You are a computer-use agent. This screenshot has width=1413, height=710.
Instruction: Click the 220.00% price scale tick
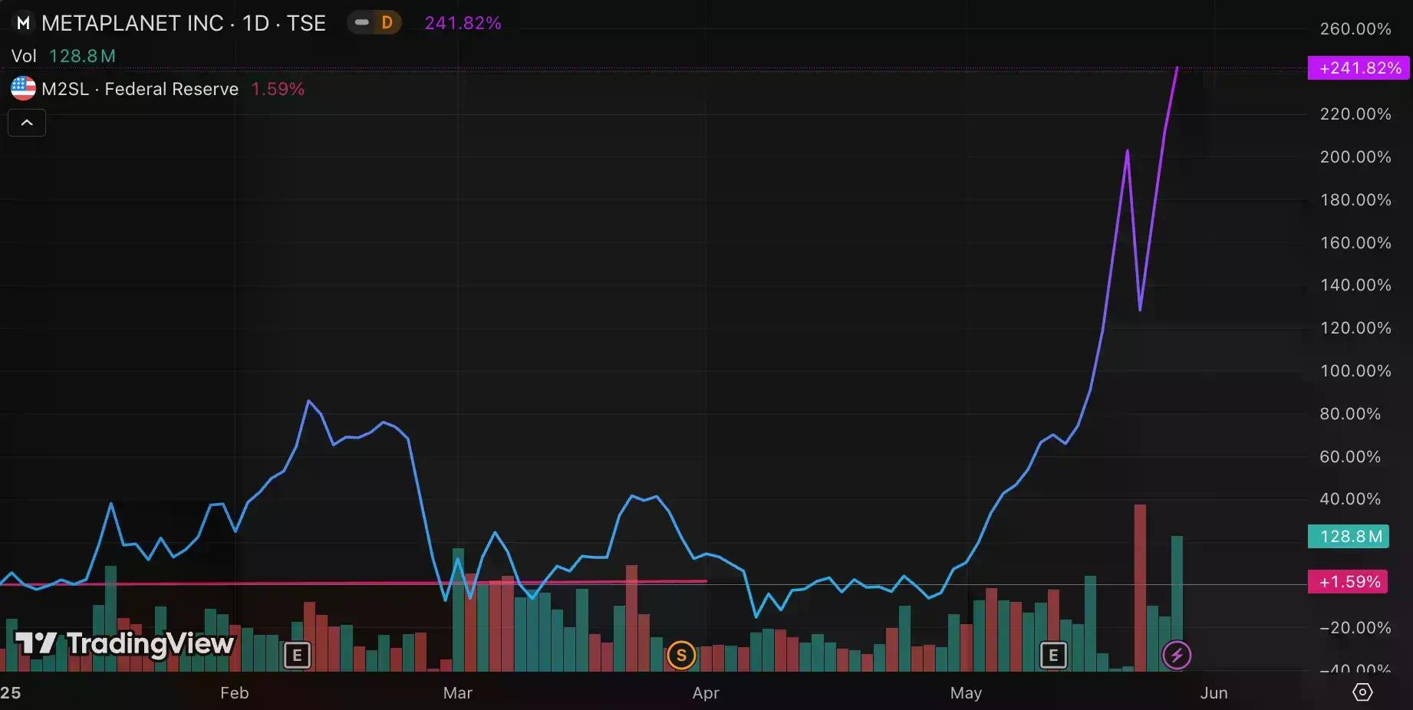tap(1355, 114)
